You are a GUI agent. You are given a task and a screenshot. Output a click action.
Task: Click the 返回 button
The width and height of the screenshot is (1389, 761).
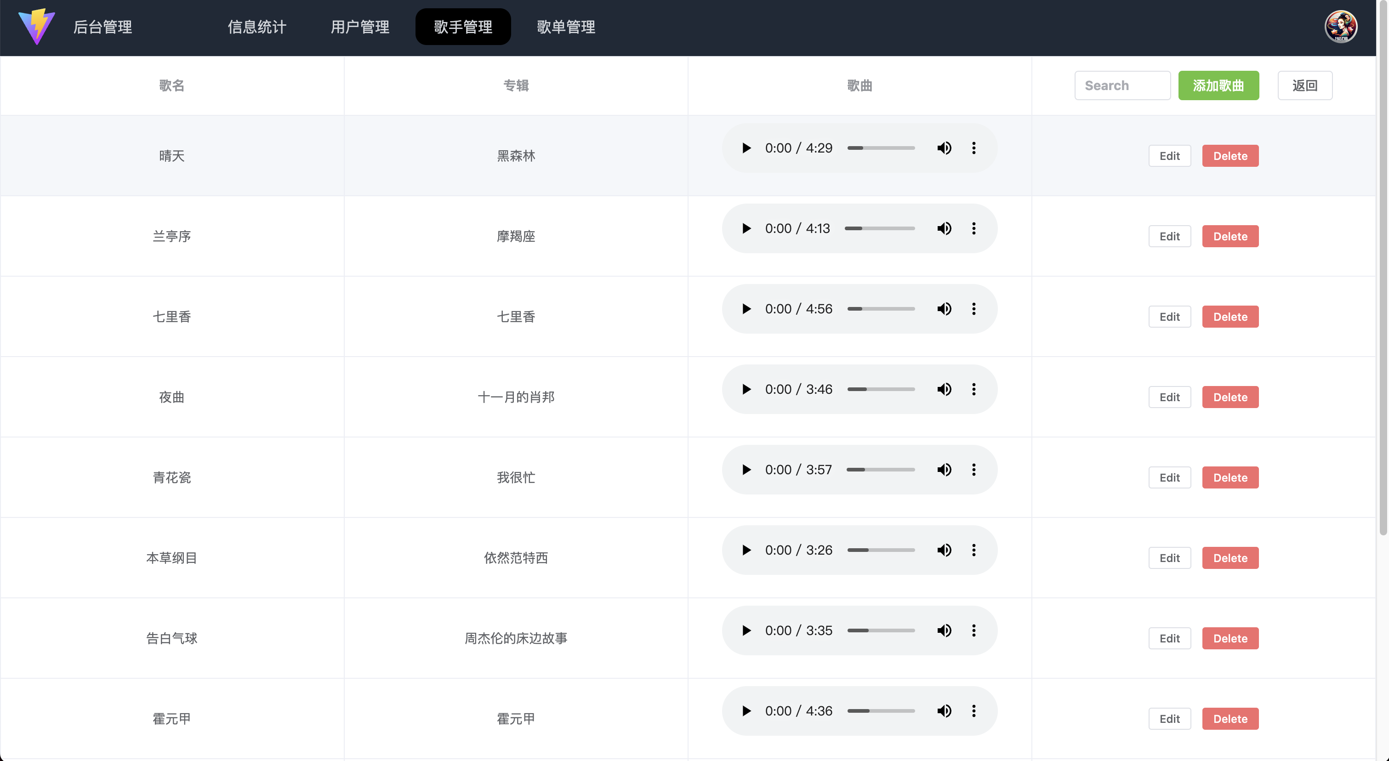point(1305,85)
